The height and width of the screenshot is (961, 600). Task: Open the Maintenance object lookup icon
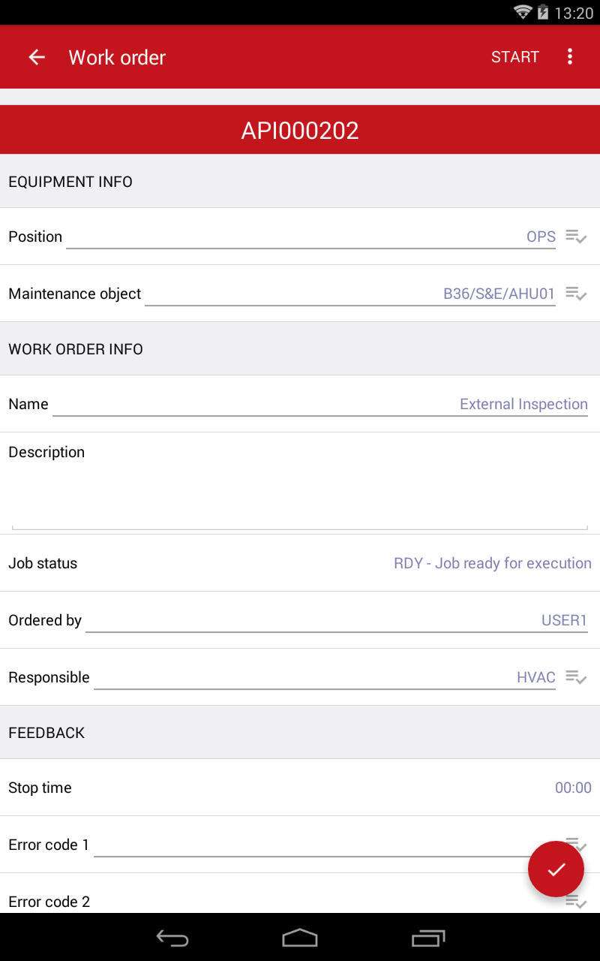575,294
